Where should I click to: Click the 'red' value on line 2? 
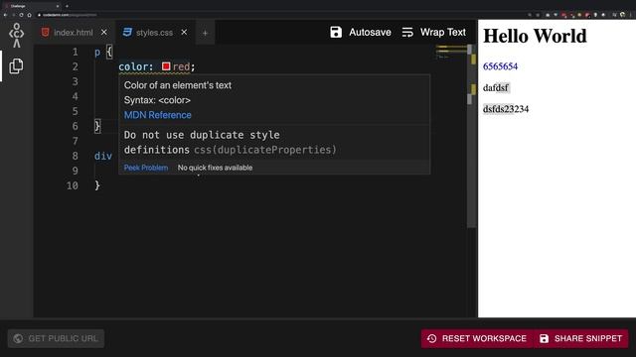181,66
